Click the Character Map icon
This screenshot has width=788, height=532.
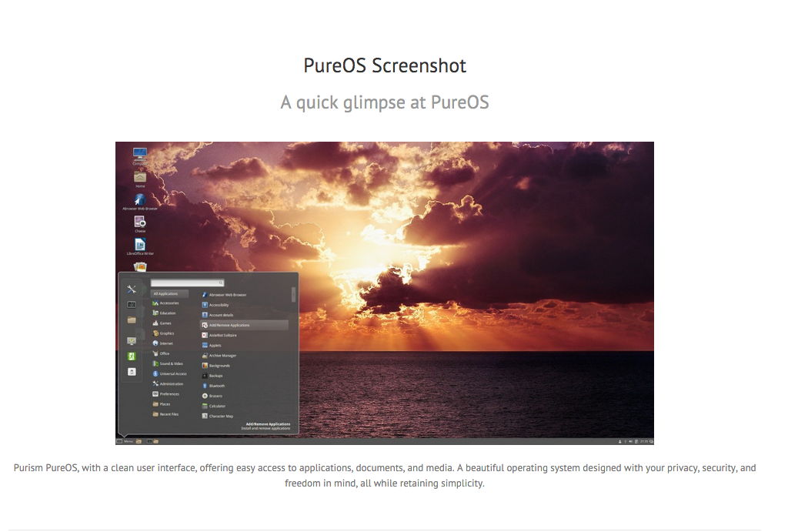pyautogui.click(x=205, y=416)
